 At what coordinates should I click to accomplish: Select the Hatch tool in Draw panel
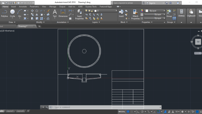(25, 18)
